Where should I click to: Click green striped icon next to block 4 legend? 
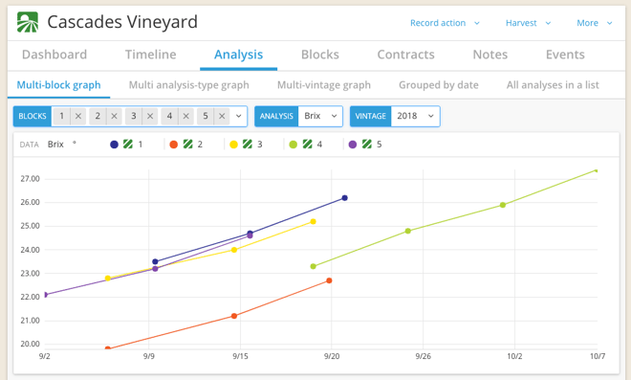click(308, 145)
